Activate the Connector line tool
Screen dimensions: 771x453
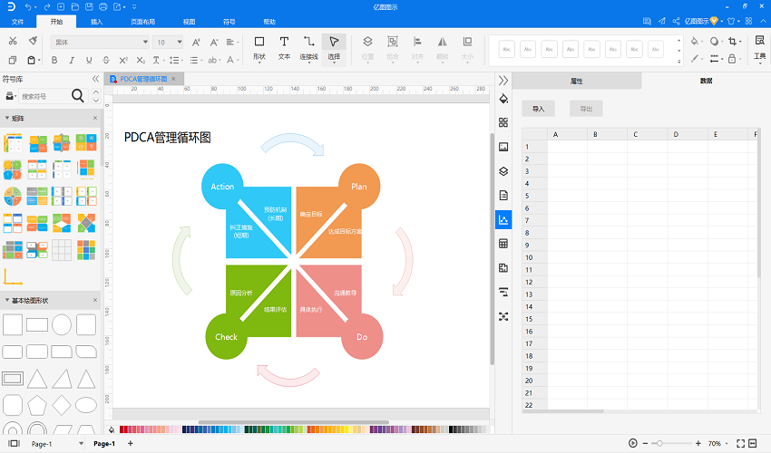pos(308,49)
